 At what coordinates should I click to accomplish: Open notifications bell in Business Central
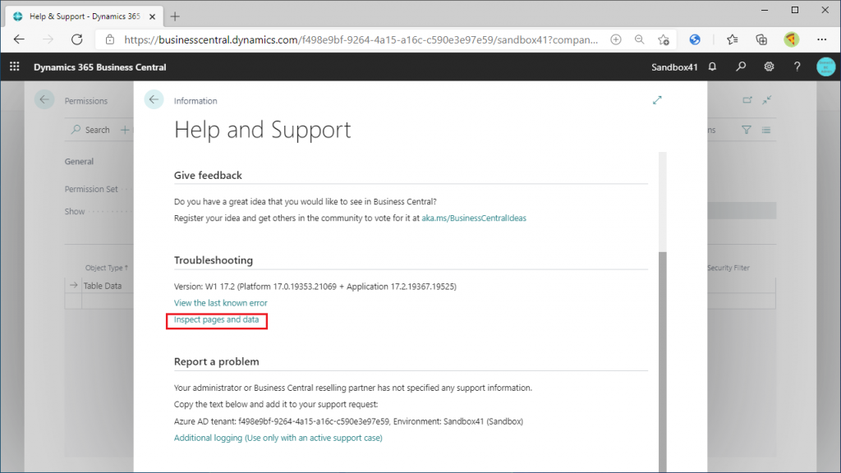[x=712, y=67]
